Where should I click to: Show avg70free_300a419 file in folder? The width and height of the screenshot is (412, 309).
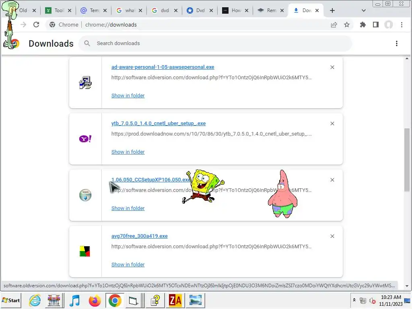128,265
